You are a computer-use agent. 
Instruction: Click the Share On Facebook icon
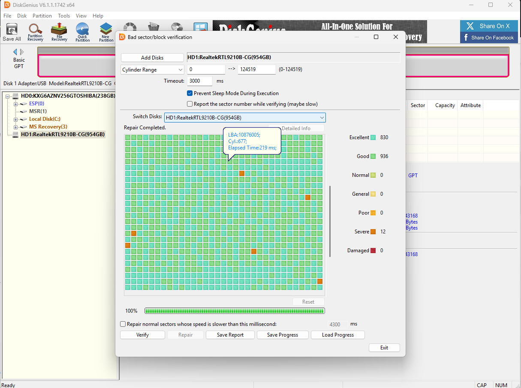click(x=466, y=38)
